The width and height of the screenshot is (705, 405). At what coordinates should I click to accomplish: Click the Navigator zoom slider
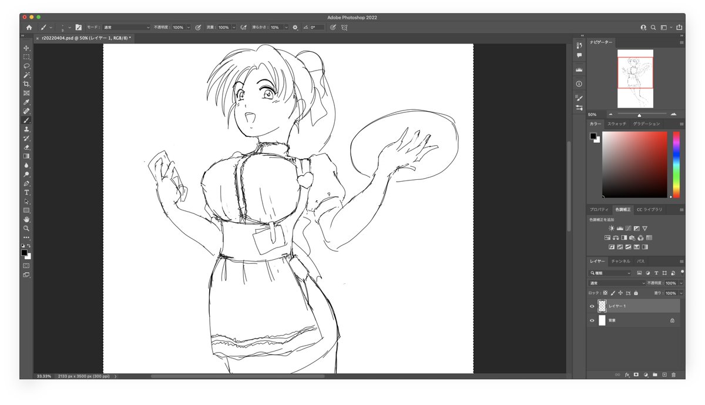pyautogui.click(x=641, y=115)
